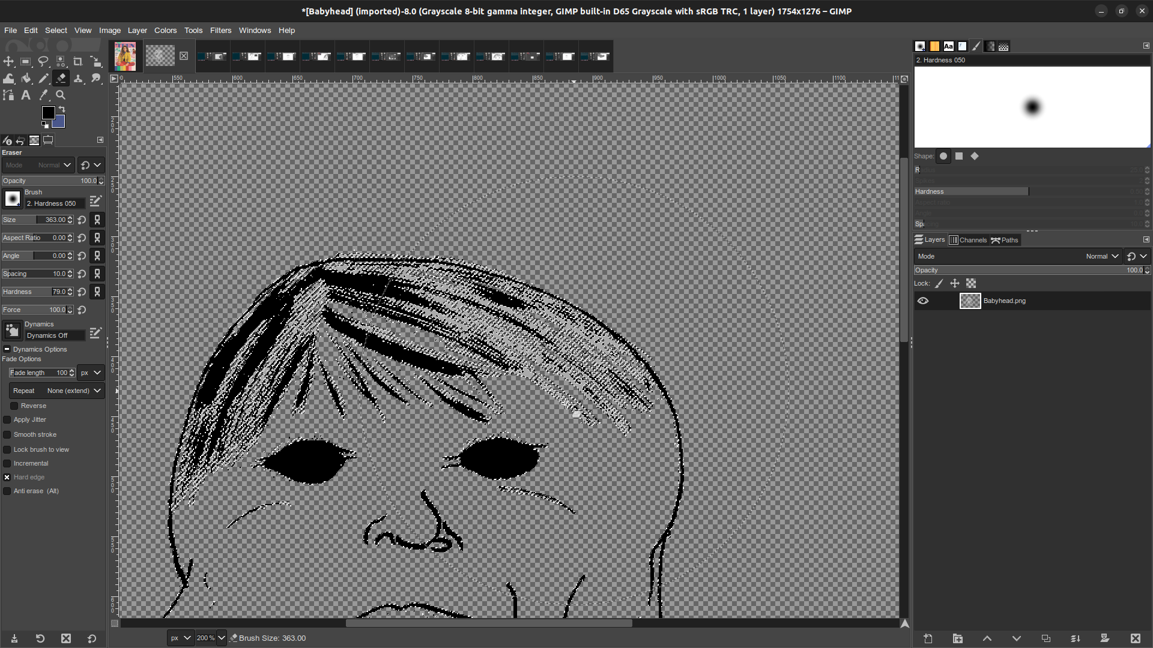Image resolution: width=1153 pixels, height=648 pixels.
Task: Switch to the Channels tab
Action: (969, 240)
